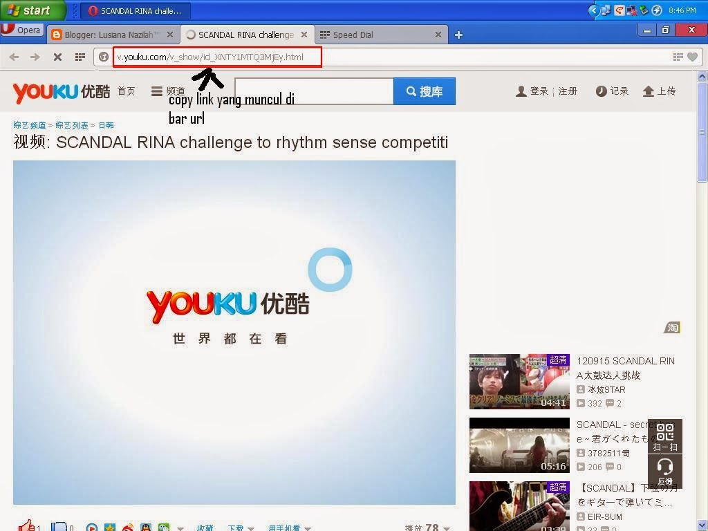This screenshot has height=531, width=708.
Task: Click the Youku logo in page header
Action: tap(61, 92)
